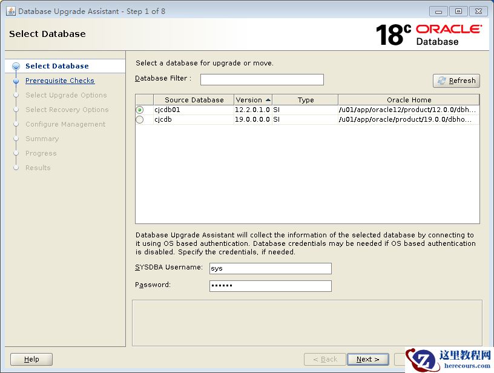The width and height of the screenshot is (494, 373).
Task: Click the Progress step
Action: click(41, 153)
